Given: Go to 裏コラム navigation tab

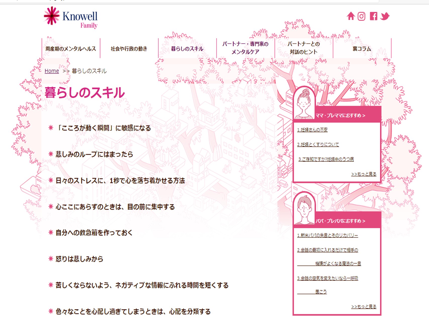Looking at the screenshot, I should coord(362,49).
